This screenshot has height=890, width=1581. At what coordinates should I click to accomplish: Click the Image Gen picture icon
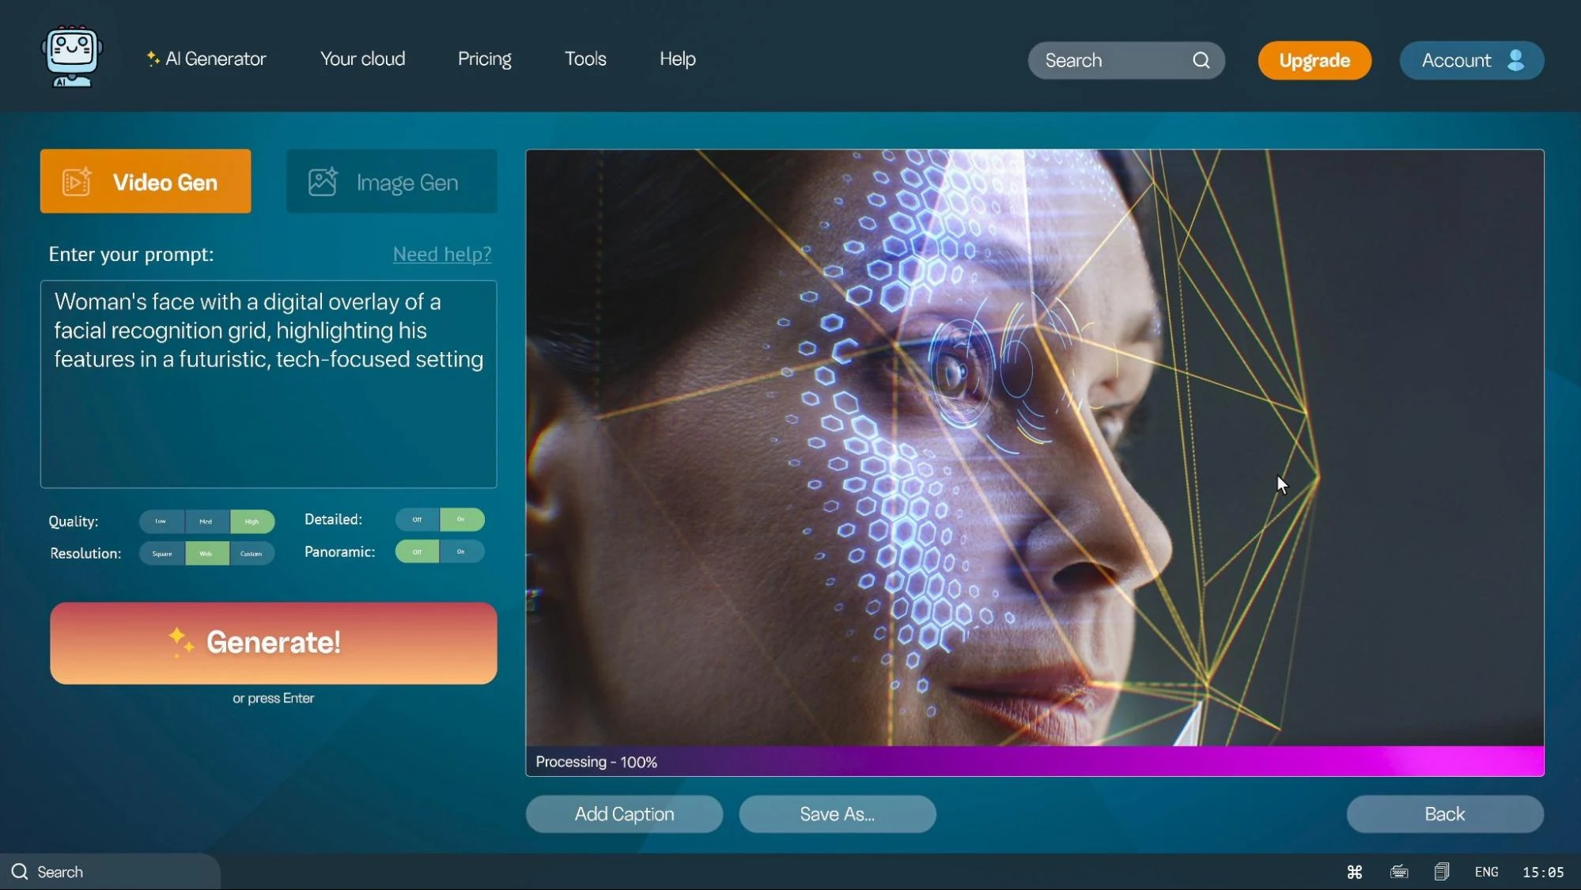click(x=322, y=181)
